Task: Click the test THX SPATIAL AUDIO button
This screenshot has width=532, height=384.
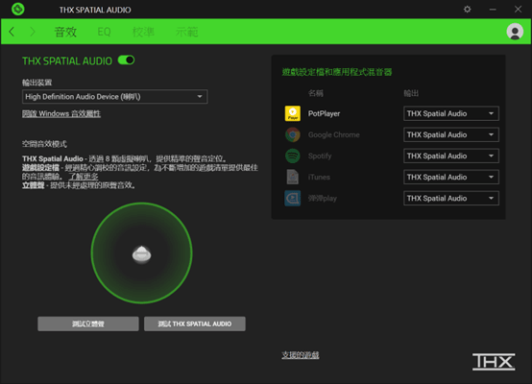Action: pyautogui.click(x=195, y=324)
